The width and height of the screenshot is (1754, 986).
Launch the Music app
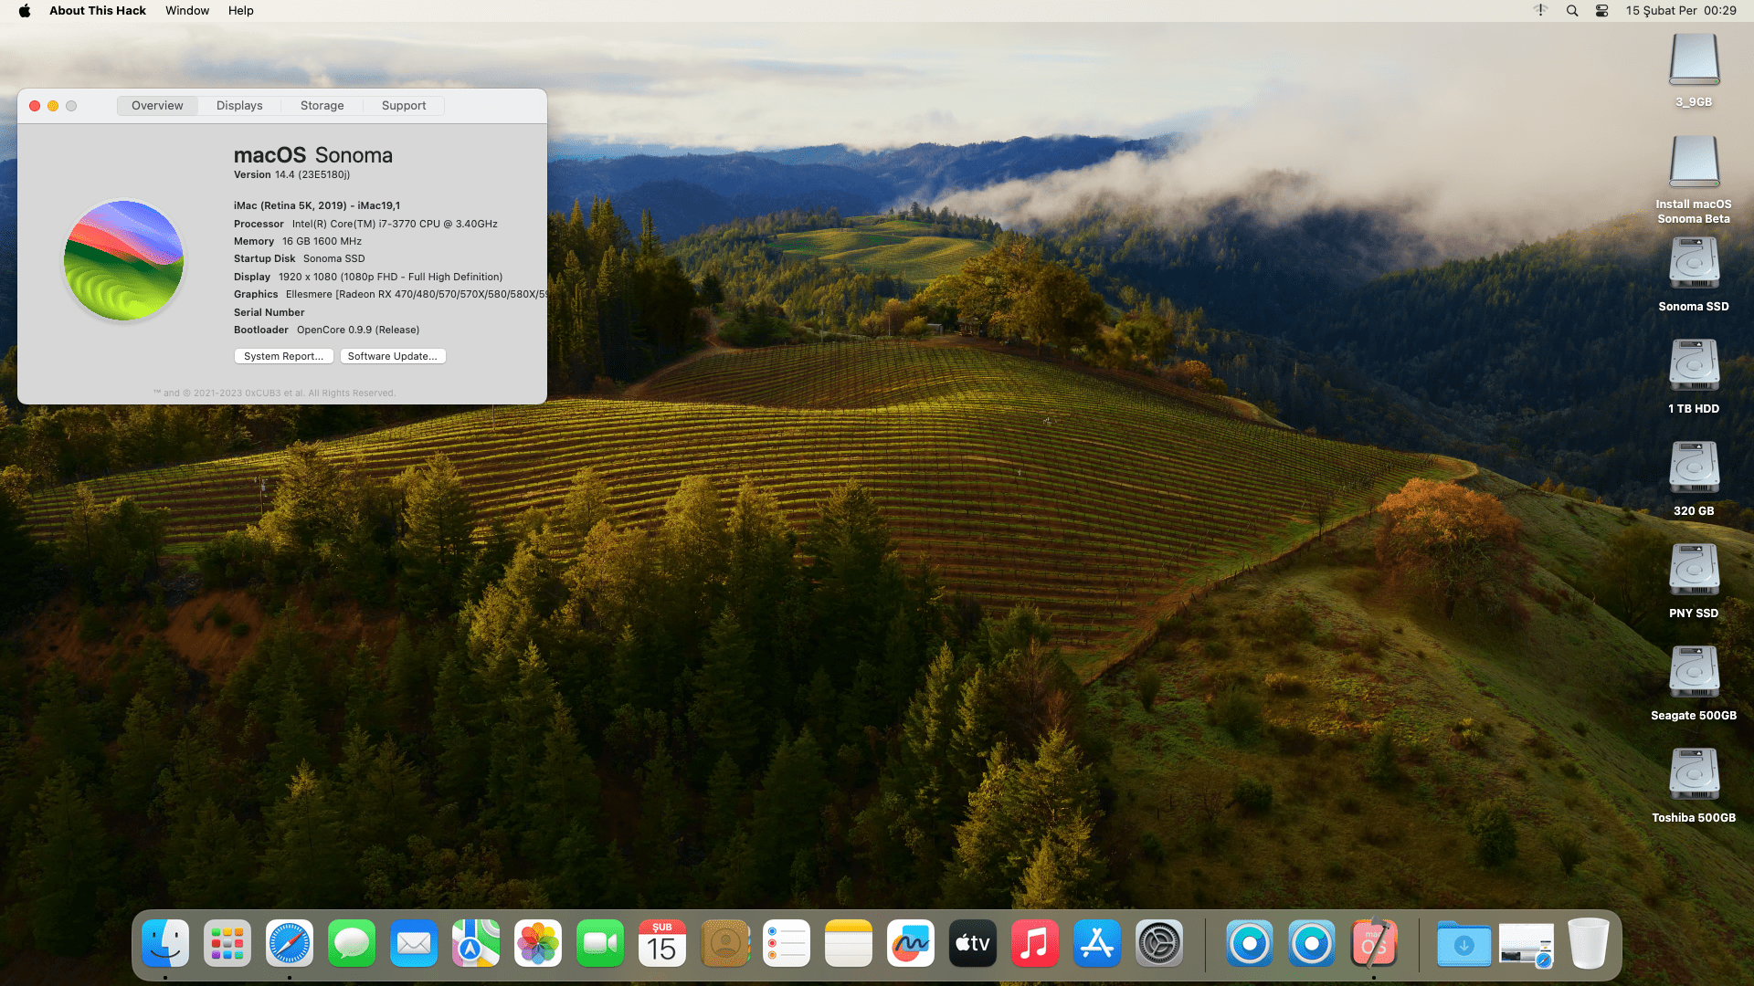tap(1035, 943)
